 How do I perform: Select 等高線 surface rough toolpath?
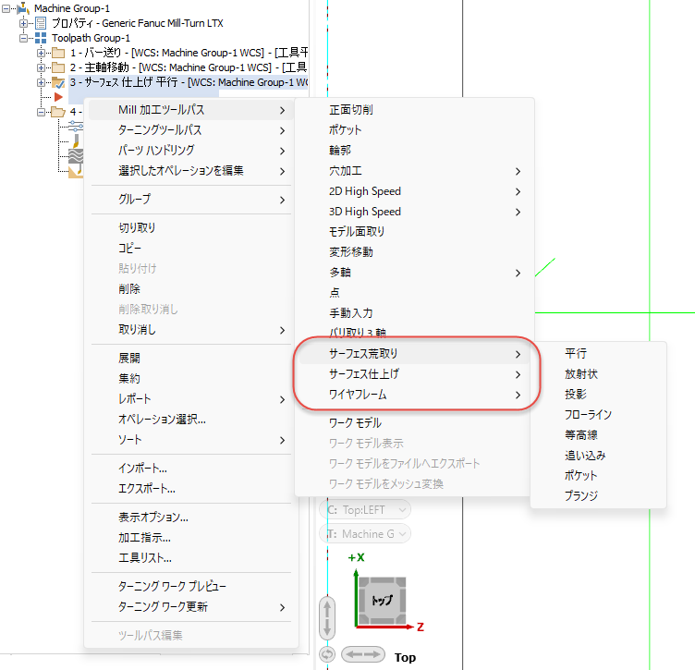[598, 435]
